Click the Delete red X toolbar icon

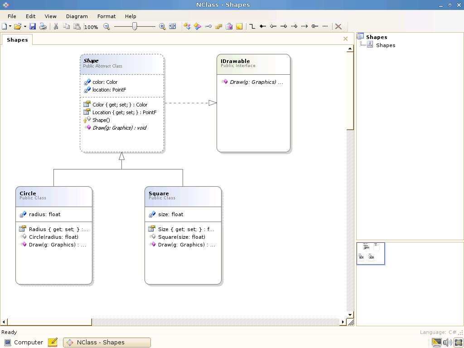(338, 26)
